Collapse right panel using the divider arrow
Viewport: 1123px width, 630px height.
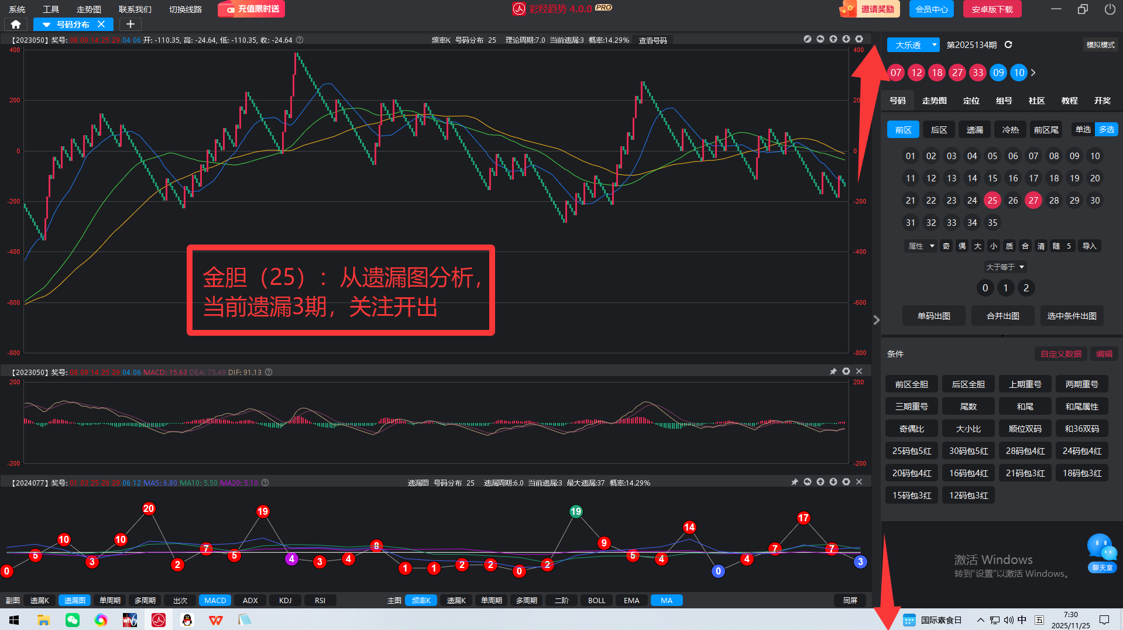click(876, 320)
